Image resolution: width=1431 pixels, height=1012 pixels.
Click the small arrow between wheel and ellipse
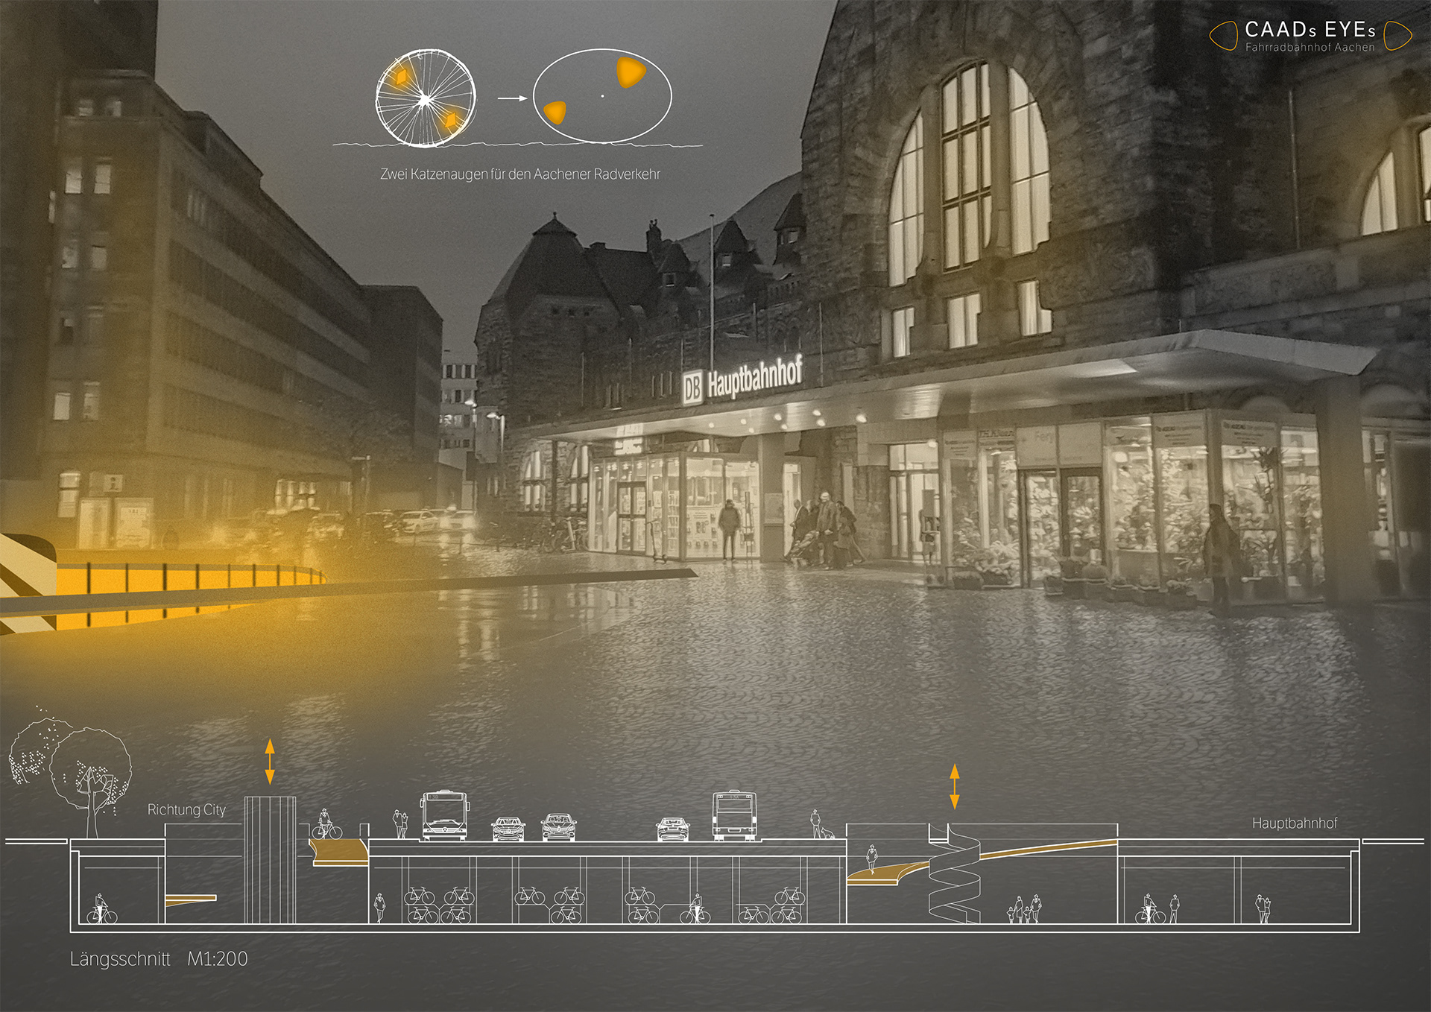tap(512, 98)
